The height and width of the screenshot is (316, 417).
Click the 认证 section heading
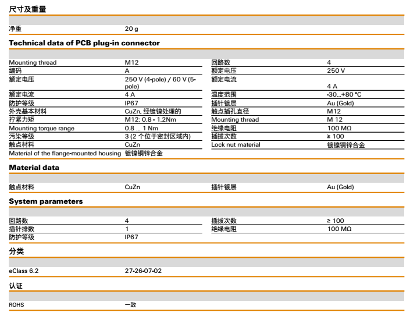(16, 285)
